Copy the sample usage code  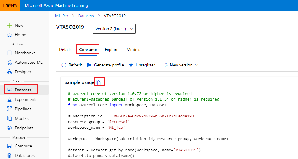coord(99,82)
